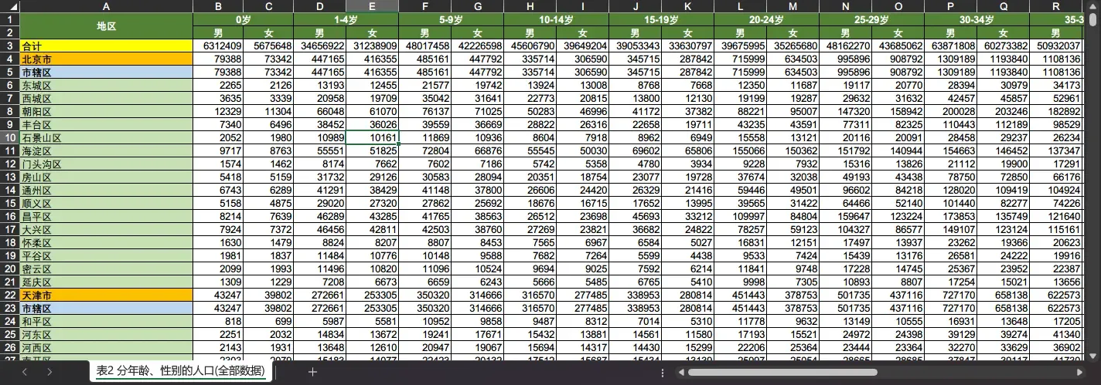Click the 延庆区 row label
The image size is (1101, 385).
pyautogui.click(x=106, y=282)
